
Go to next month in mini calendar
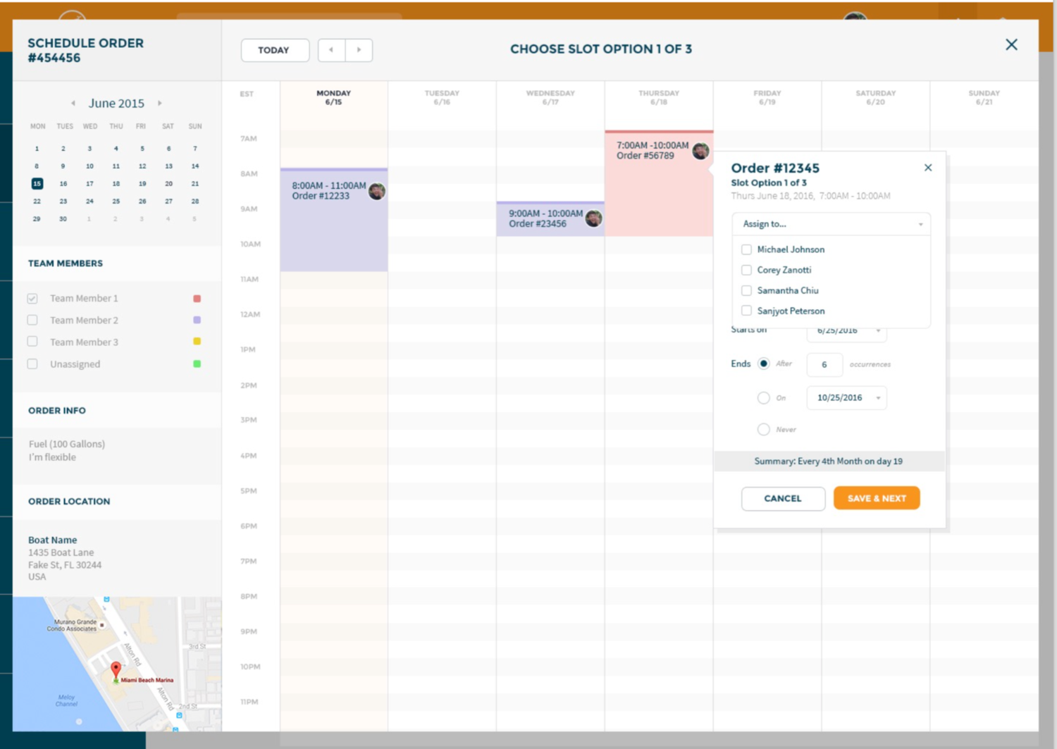(160, 104)
